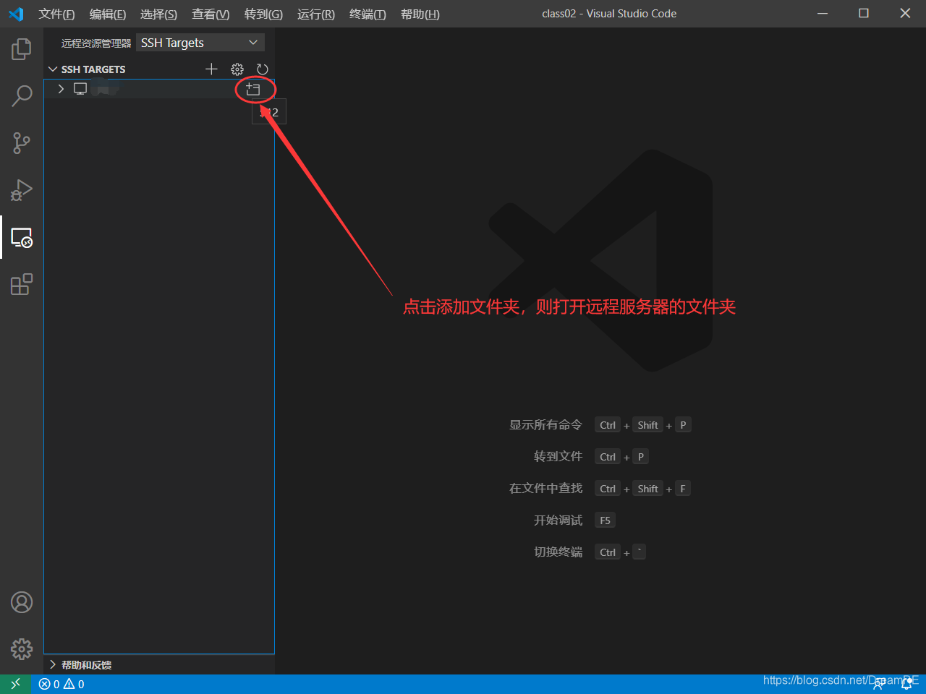Screen dimensions: 926x694
Task: Click the F5 key label
Action: 605,520
